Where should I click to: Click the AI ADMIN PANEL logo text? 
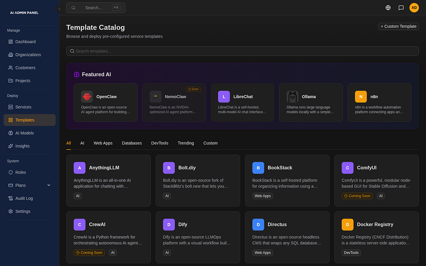(24, 13)
